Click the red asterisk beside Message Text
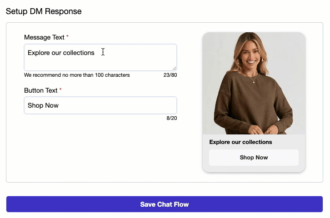Viewport: 330px width, 218px height. click(68, 36)
